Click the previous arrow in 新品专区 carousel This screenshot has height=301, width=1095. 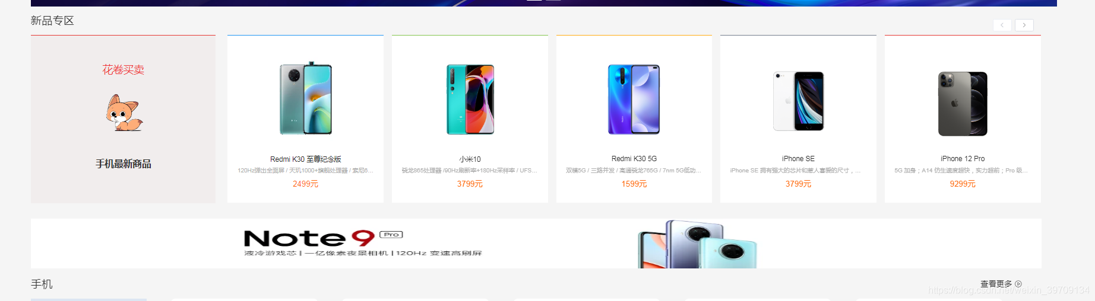click(x=1002, y=25)
